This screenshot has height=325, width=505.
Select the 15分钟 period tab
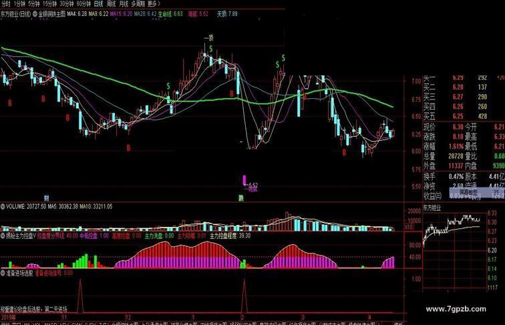coord(49,4)
